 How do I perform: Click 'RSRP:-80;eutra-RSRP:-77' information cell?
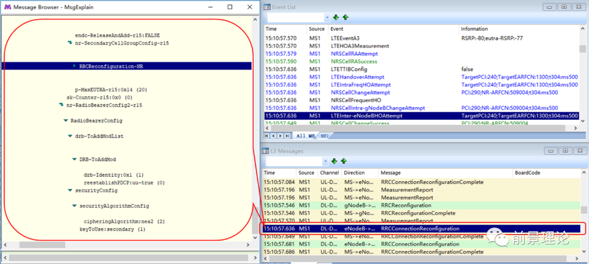[x=492, y=38]
